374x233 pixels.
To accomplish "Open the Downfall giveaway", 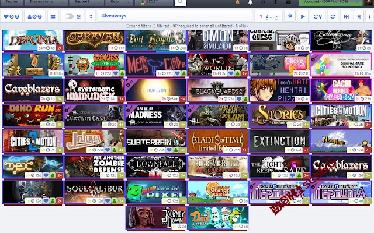I will pos(156,167).
